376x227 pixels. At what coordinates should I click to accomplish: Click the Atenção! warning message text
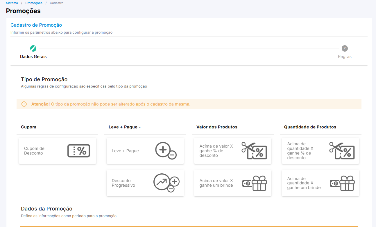[x=111, y=104]
